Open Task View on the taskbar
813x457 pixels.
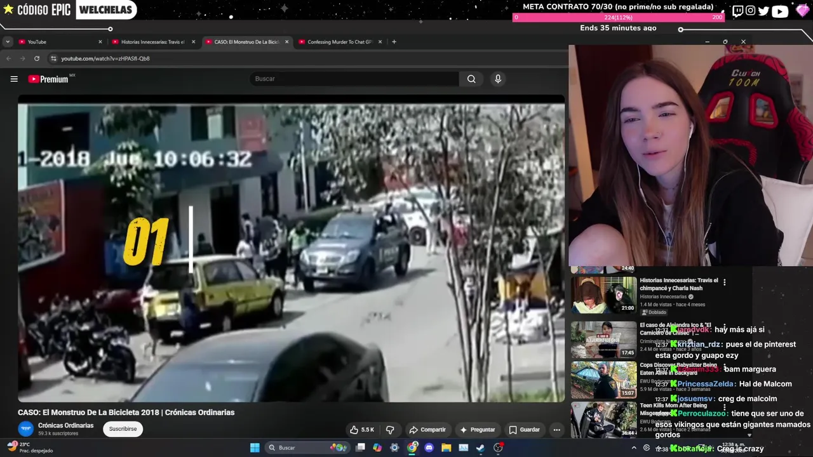pyautogui.click(x=360, y=447)
